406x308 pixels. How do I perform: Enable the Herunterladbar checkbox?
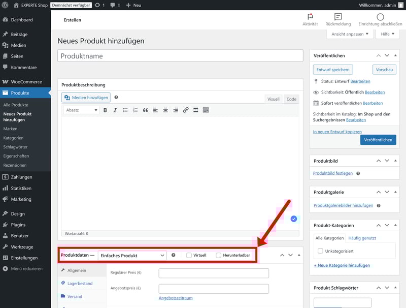[x=219, y=255]
